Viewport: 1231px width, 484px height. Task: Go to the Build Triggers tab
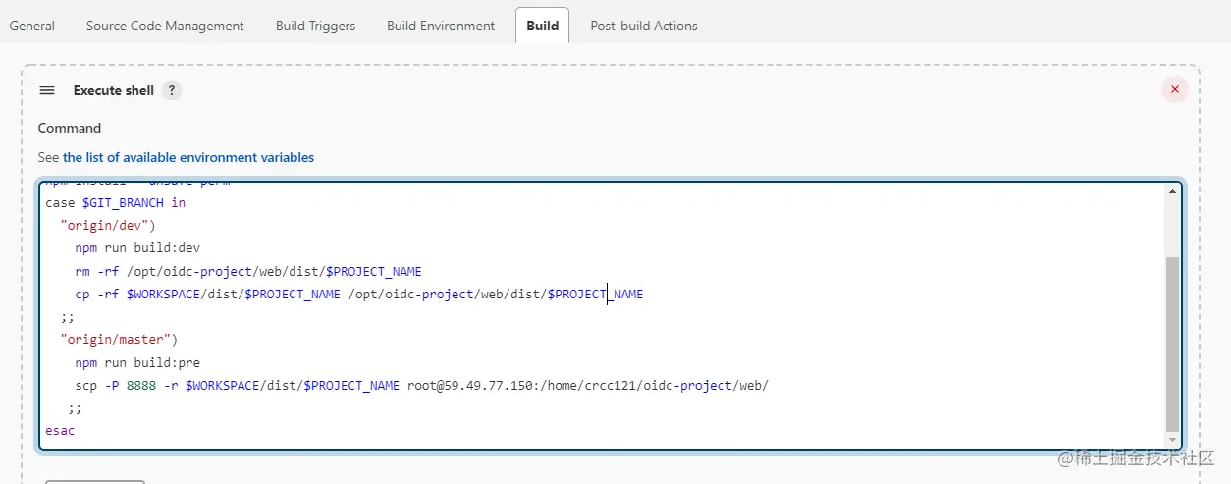coord(315,26)
